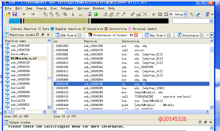Switch to the IDA View-A tab
This screenshot has height=131, width=220.
pos(68,35)
